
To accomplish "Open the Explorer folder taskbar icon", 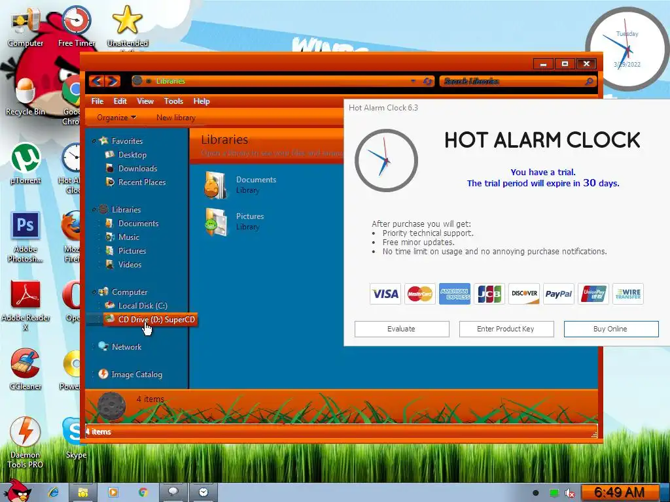I will click(83, 492).
